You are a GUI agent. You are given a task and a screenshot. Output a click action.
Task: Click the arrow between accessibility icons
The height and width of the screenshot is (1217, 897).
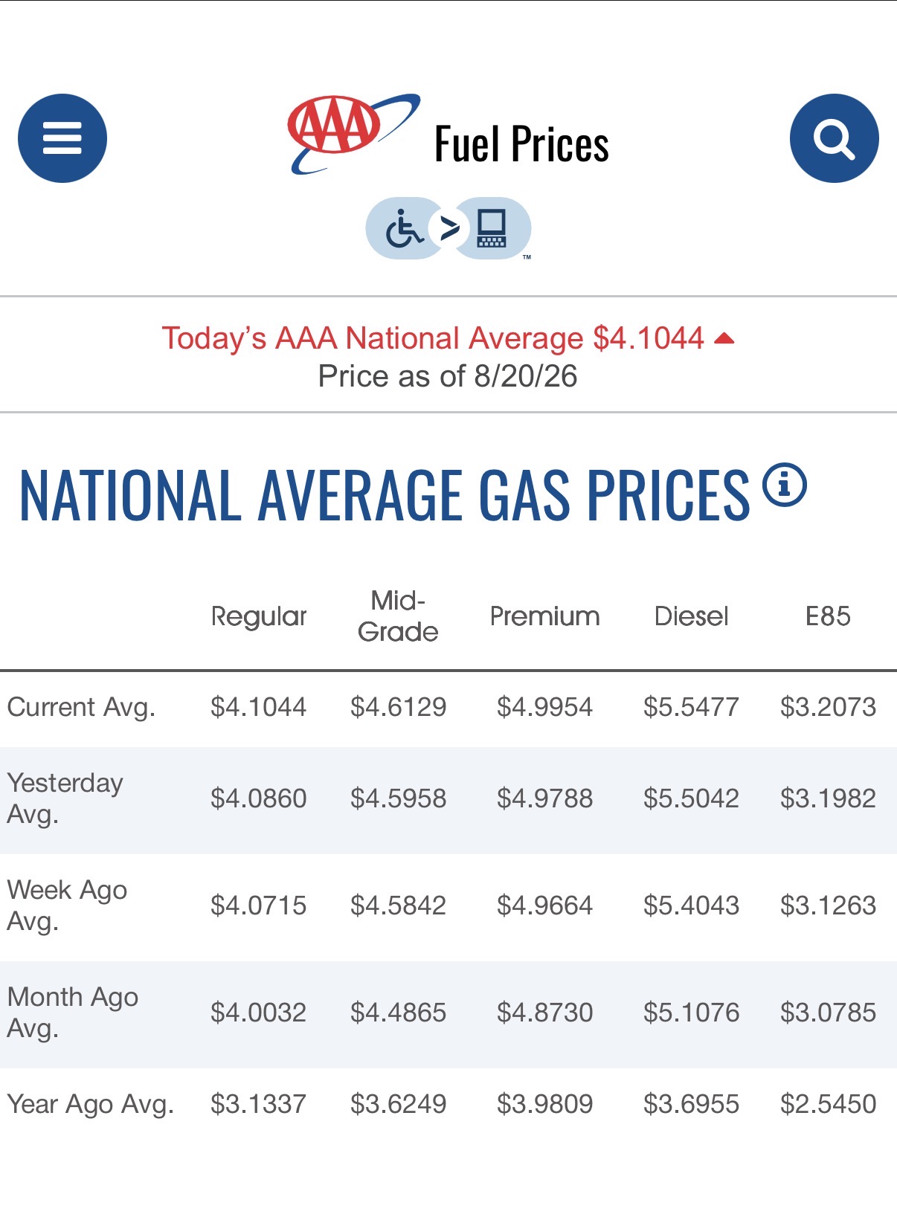[x=449, y=228]
